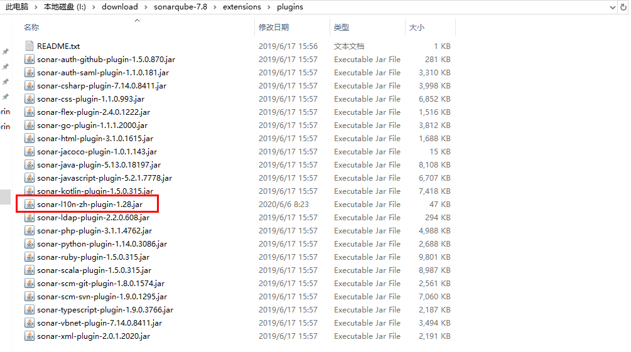Screen dimensions: 631x352
Task: Sort files by 大小 column header
Action: coord(416,28)
